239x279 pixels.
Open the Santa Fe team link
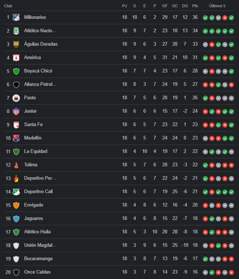[33, 124]
